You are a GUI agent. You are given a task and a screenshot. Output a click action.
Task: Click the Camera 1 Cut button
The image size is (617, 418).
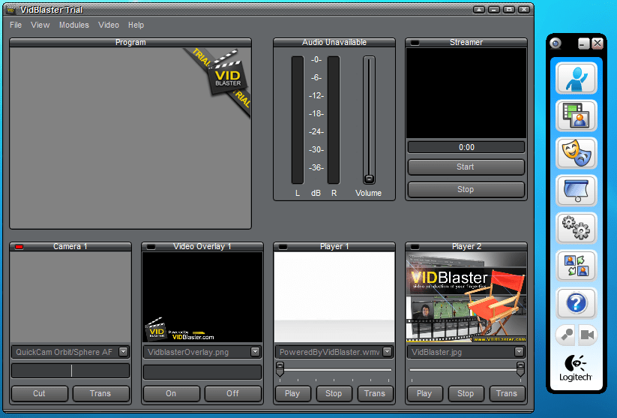[x=39, y=393]
